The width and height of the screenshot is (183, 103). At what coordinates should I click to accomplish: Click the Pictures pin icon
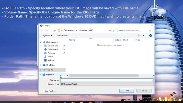(x=64, y=53)
